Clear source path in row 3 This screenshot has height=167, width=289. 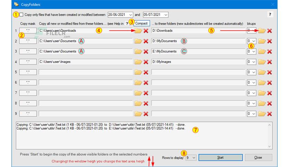point(146,51)
